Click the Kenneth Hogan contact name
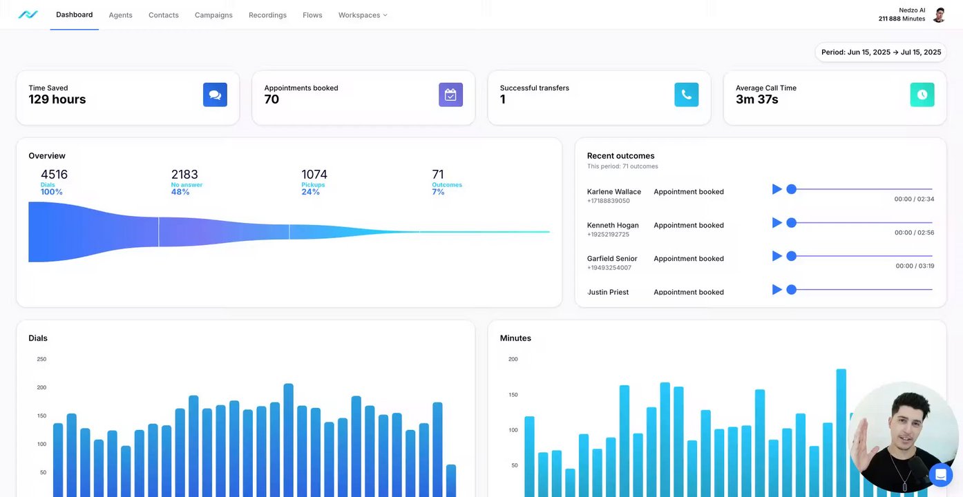 tap(613, 225)
